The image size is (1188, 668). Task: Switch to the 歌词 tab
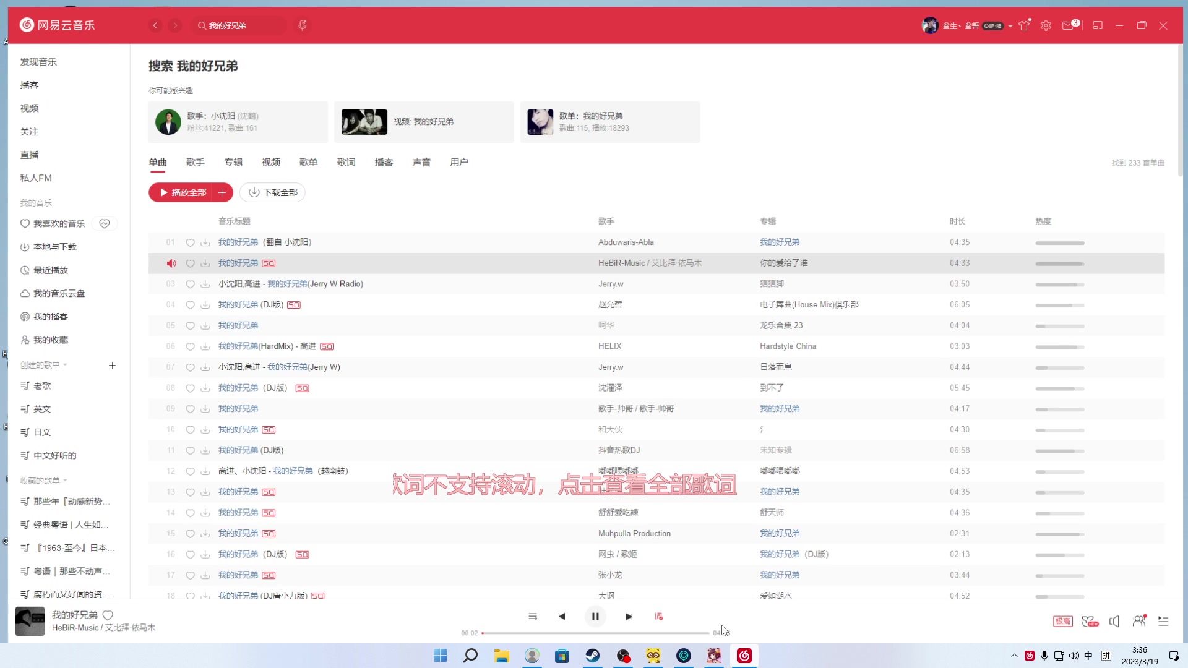[x=346, y=162]
